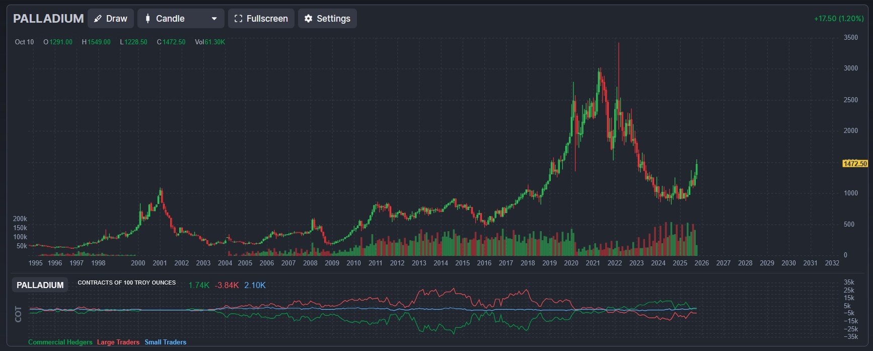Click the pencil icon on Draw button

pyautogui.click(x=98, y=19)
